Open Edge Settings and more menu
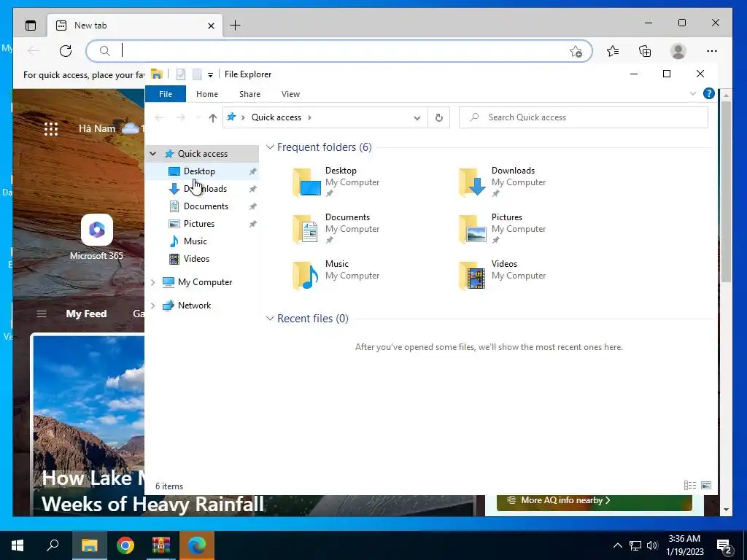The height and width of the screenshot is (560, 747). [712, 51]
